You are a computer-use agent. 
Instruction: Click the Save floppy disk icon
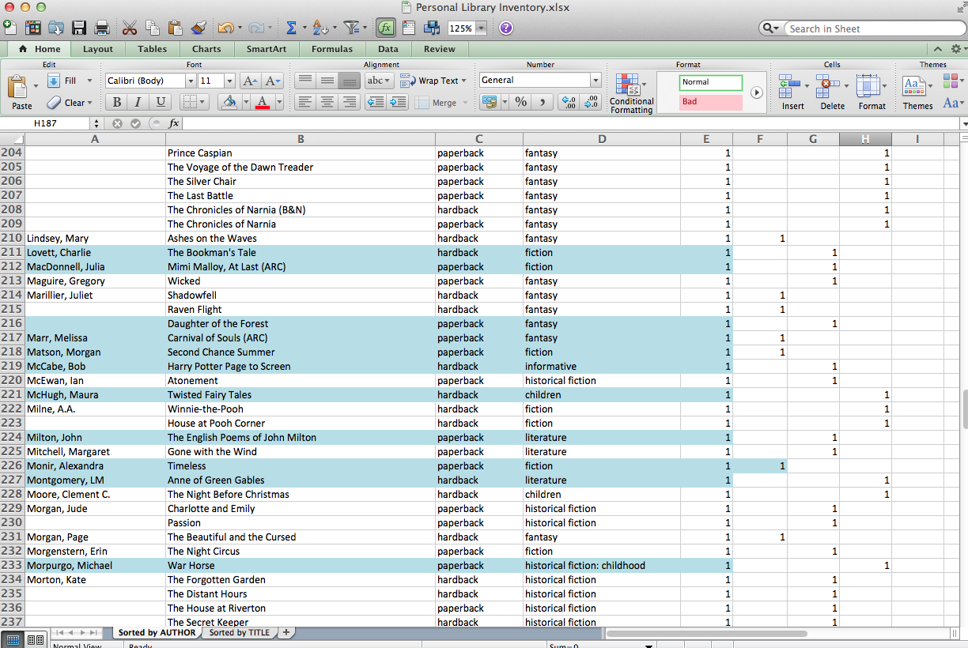click(79, 28)
